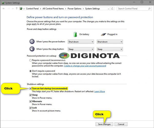
Task: Click the Refresh button in address bar
Action: [112, 9]
